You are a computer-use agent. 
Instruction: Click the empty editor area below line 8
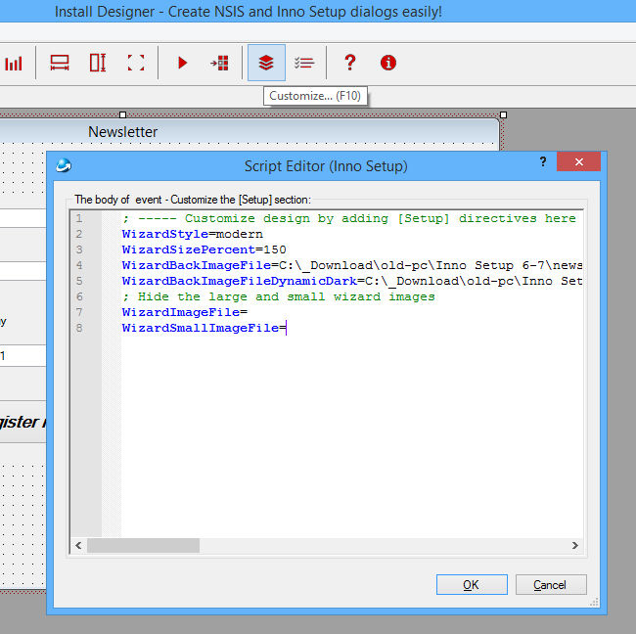pos(352,434)
